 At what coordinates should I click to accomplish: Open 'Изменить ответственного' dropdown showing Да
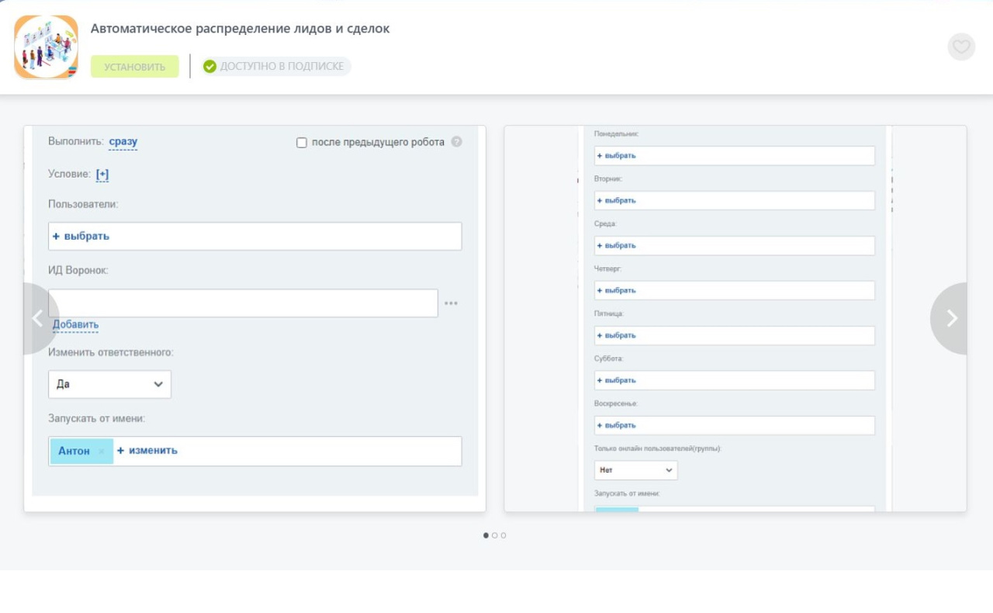coord(109,384)
